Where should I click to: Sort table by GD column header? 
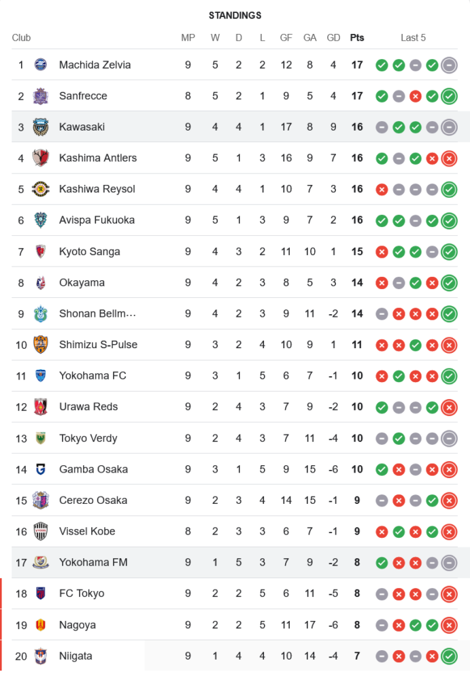(x=333, y=38)
